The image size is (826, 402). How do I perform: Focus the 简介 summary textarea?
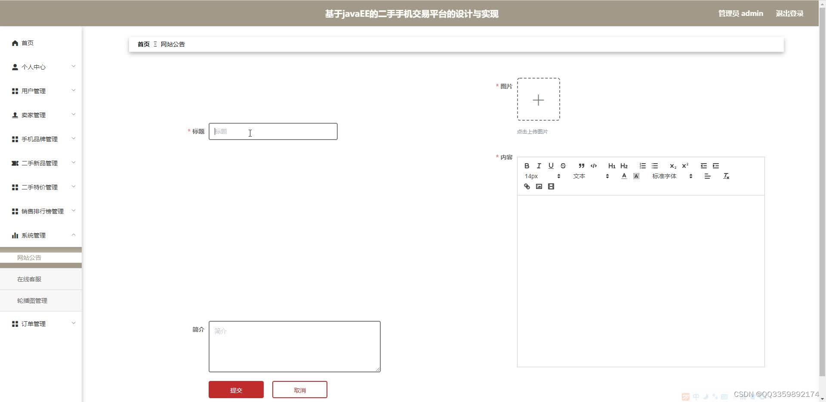(x=295, y=347)
